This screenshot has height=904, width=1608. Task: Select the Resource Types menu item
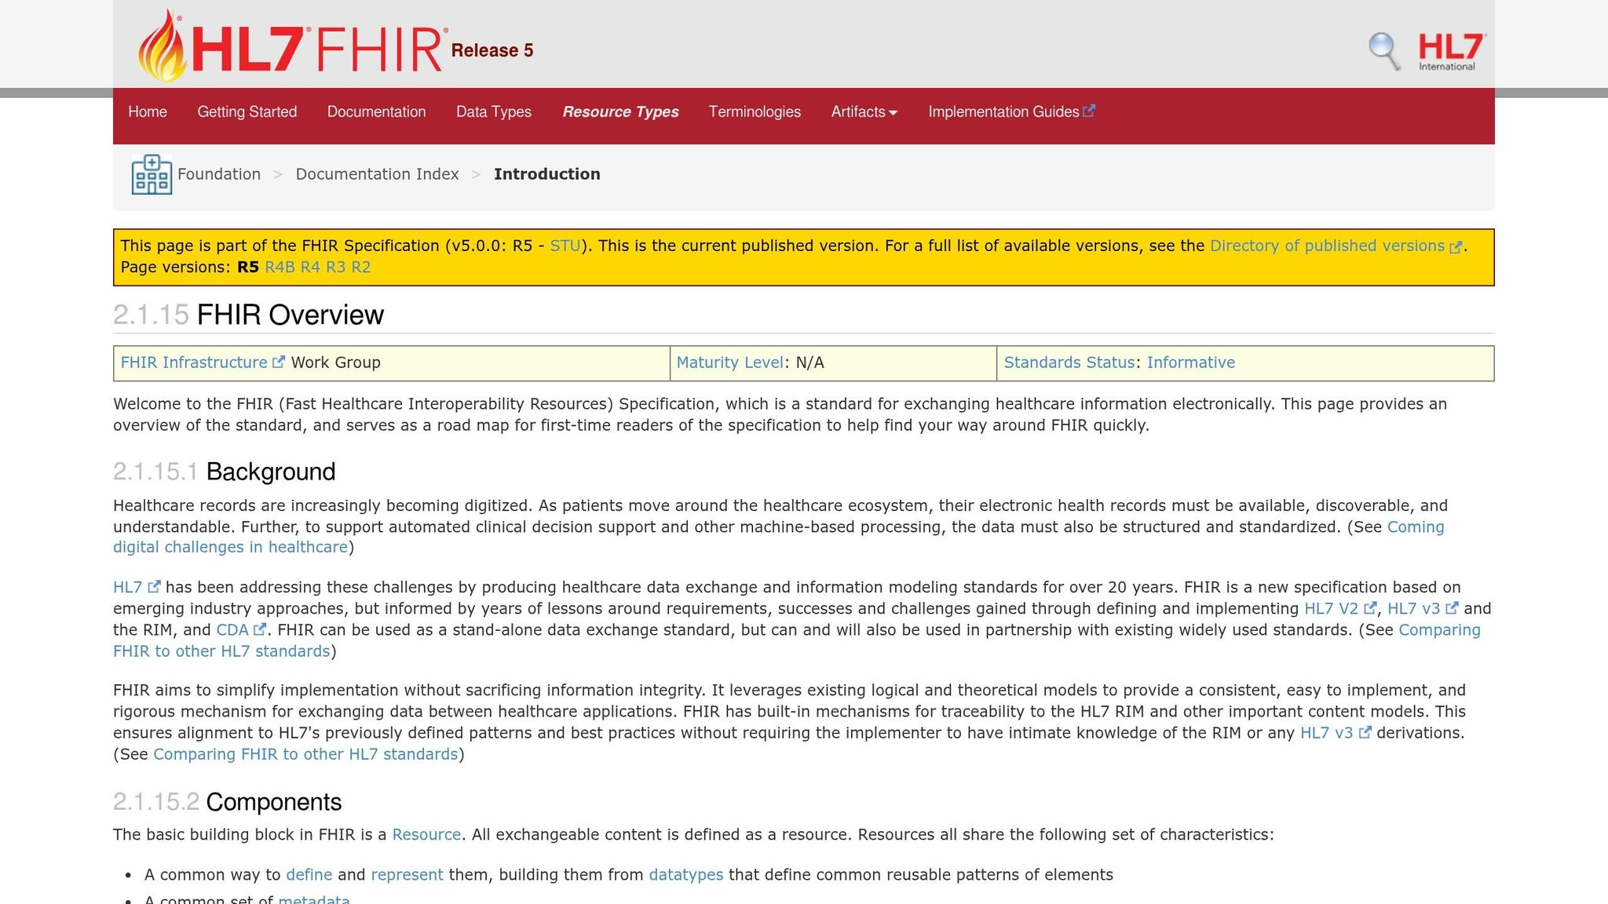pos(620,112)
